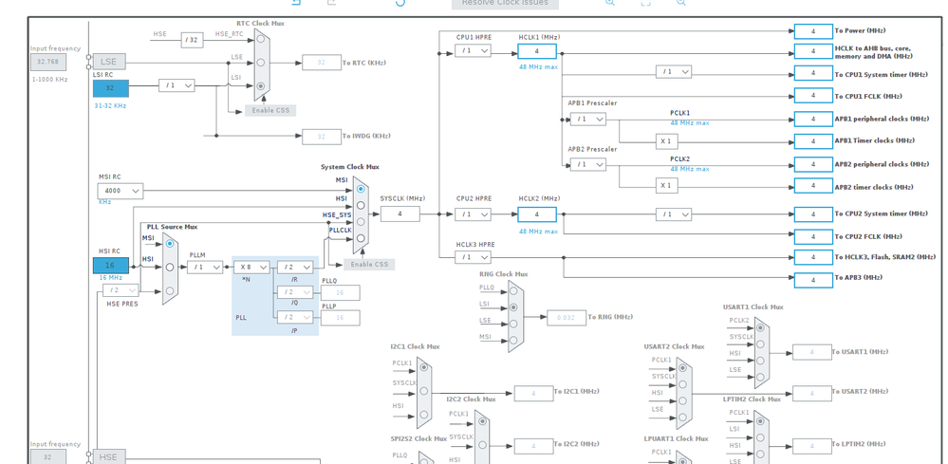Image resolution: width=948 pixels, height=464 pixels.
Task: Select HSI in System Clock Mux
Action: coord(361,205)
